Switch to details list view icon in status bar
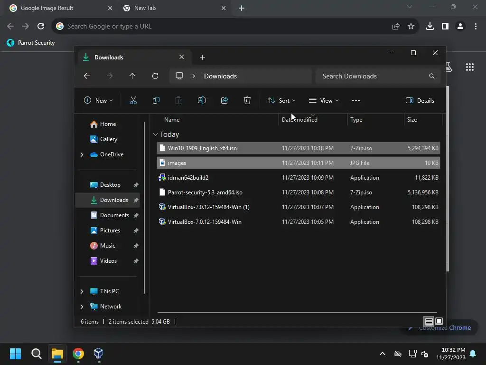The image size is (486, 365). [x=429, y=322]
